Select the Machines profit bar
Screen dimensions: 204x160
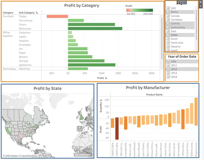coord(78,69)
